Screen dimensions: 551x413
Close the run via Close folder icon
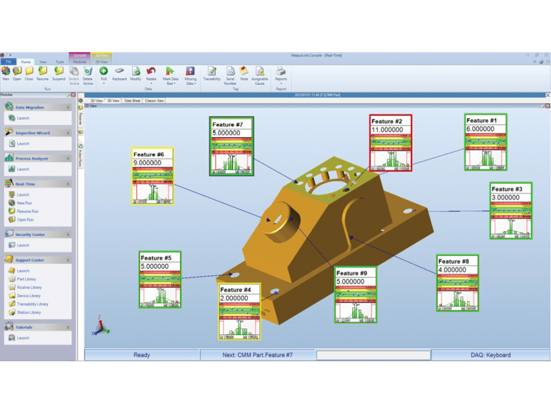tap(29, 71)
